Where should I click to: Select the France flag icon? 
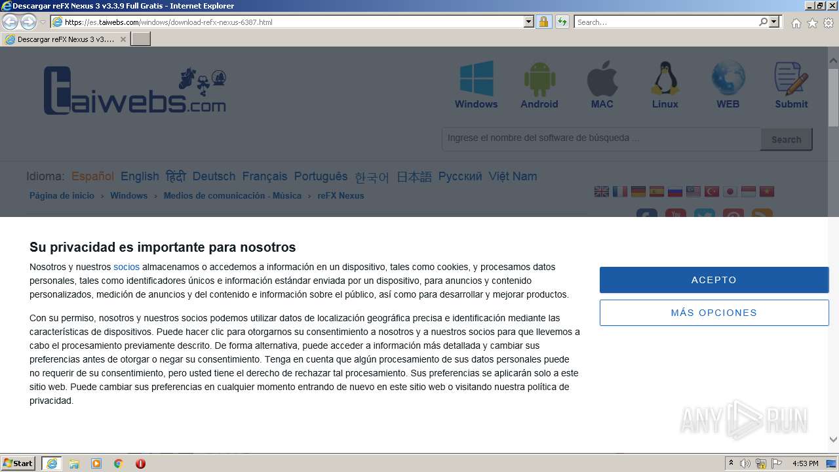point(620,191)
